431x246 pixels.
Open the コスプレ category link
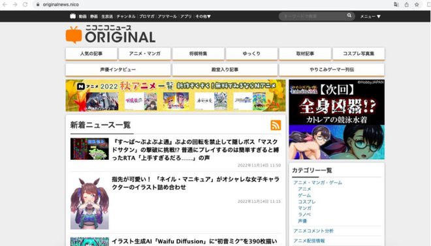307,202
